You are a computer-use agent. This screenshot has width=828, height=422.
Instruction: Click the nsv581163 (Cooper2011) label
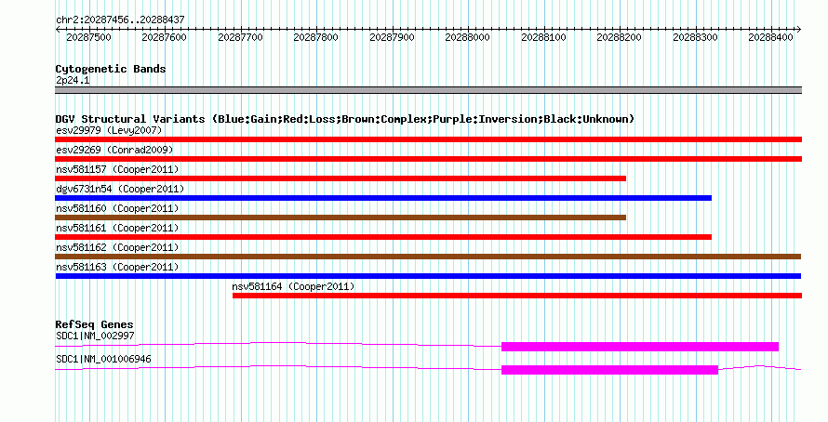click(117, 267)
